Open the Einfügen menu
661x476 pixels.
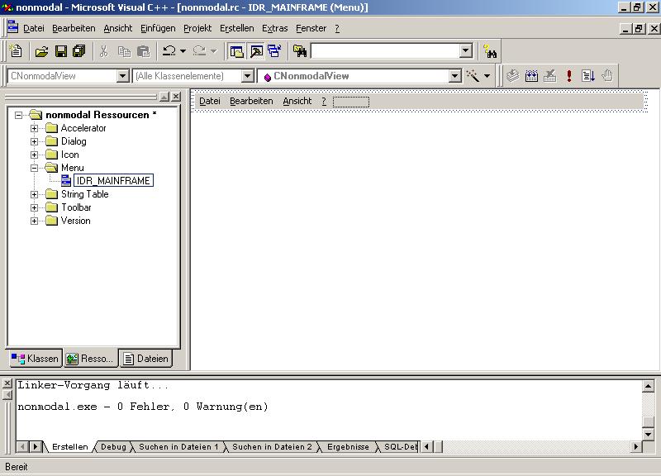tap(158, 28)
